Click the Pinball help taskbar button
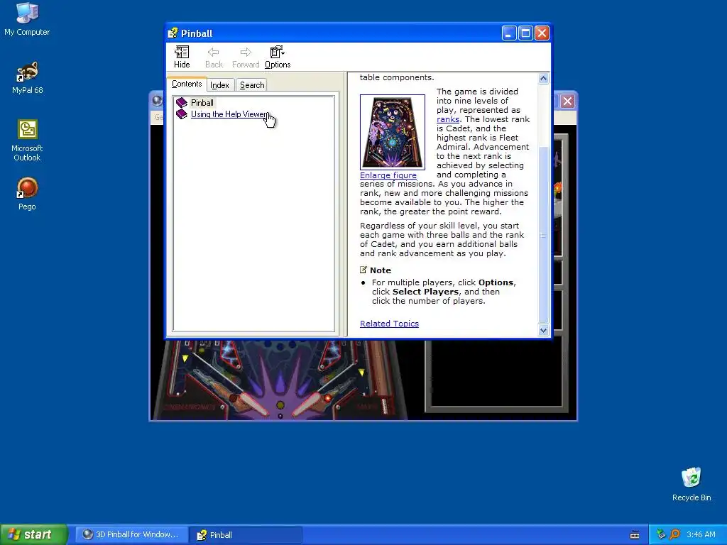Viewport: 727px width, 545px height. click(x=246, y=535)
